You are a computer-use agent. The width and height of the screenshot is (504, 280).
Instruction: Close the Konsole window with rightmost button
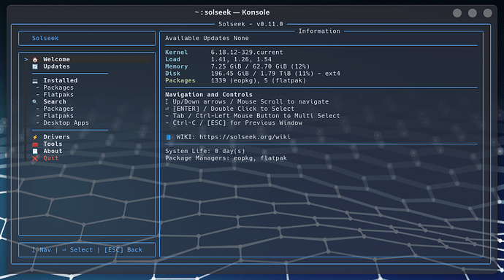(x=487, y=13)
